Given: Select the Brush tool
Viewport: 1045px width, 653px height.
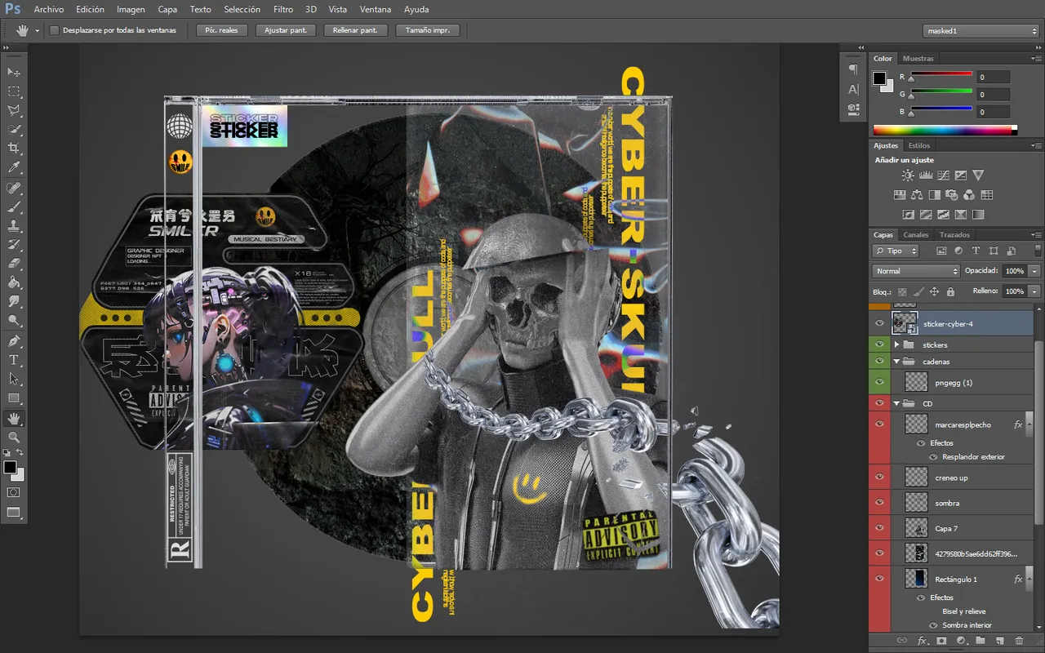Looking at the screenshot, I should click(x=14, y=207).
